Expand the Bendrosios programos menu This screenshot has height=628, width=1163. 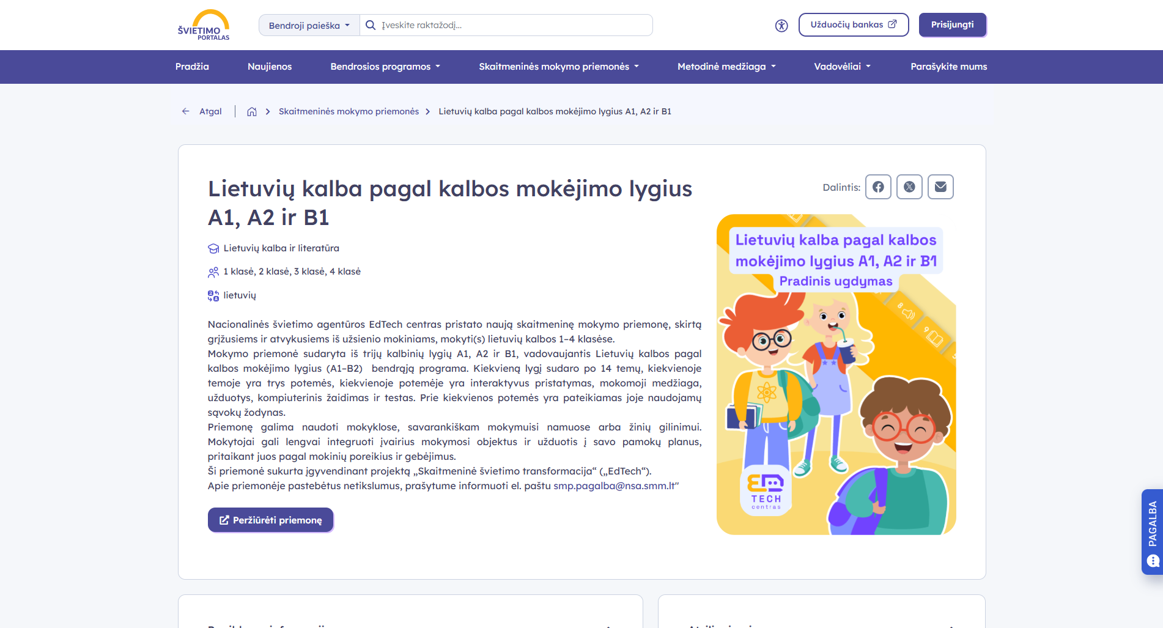click(x=385, y=67)
